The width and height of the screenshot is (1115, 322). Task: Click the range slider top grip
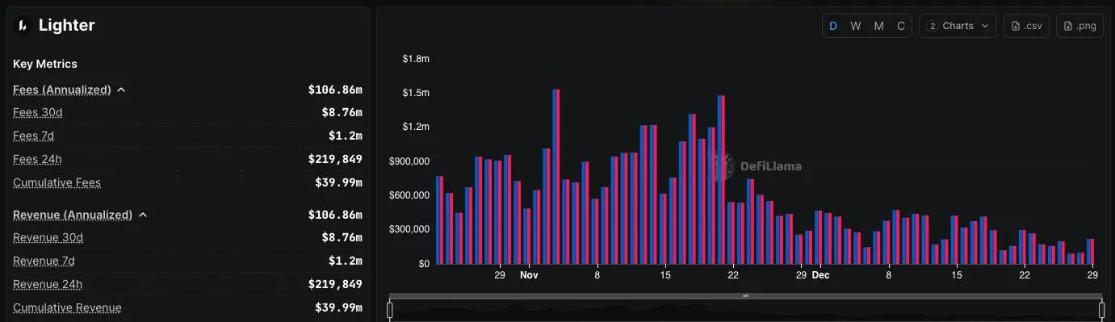[746, 295]
